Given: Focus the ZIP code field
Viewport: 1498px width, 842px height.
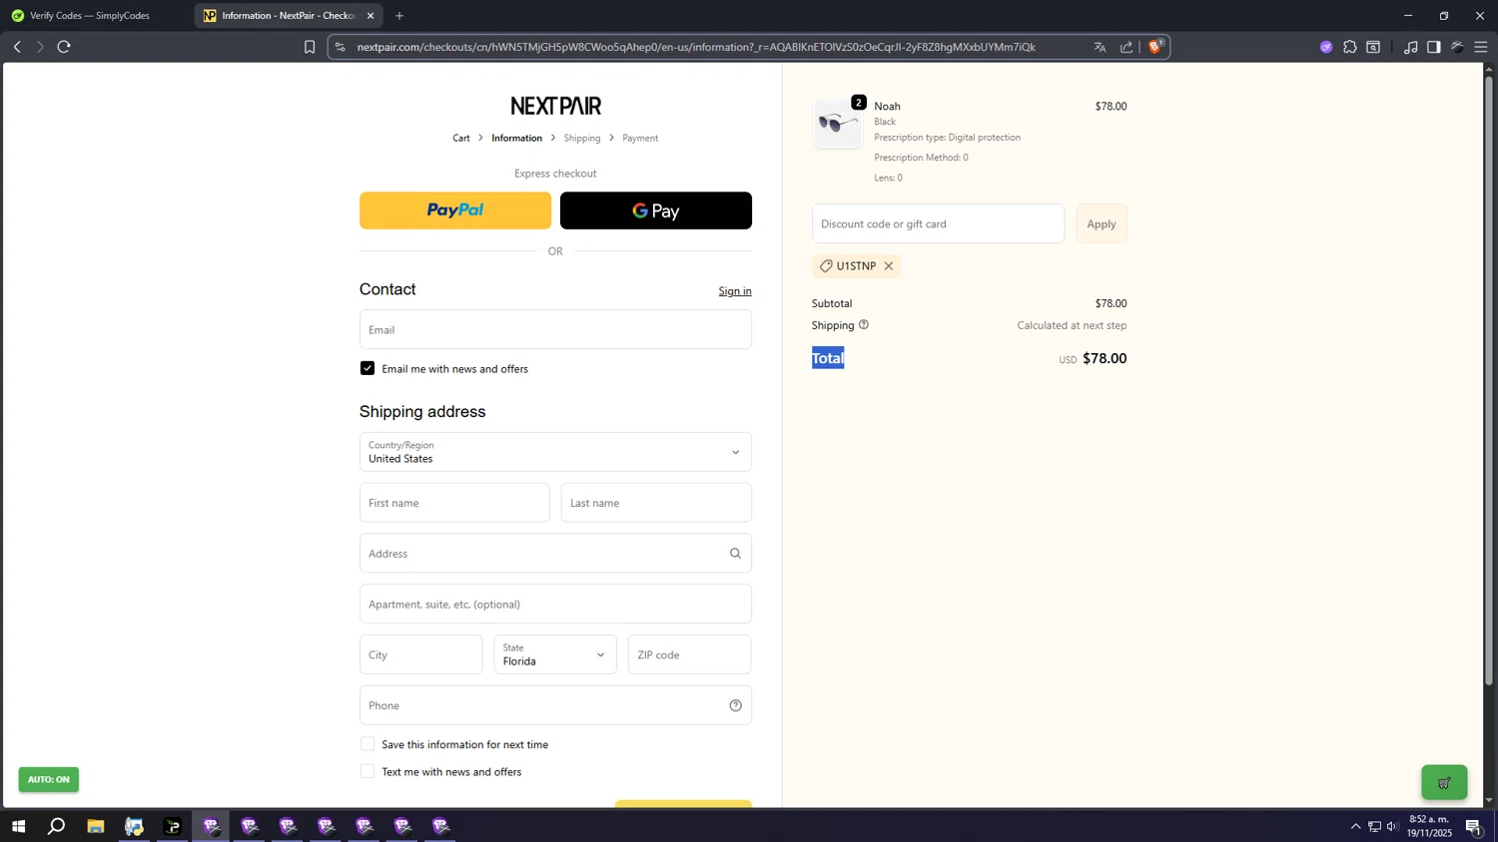Looking at the screenshot, I should click(x=690, y=654).
